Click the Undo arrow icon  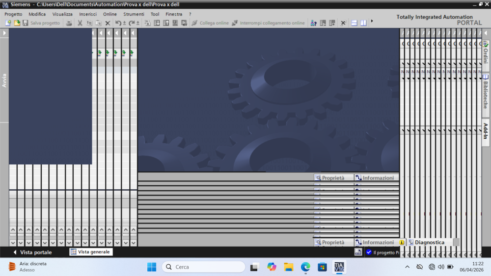[x=118, y=23]
